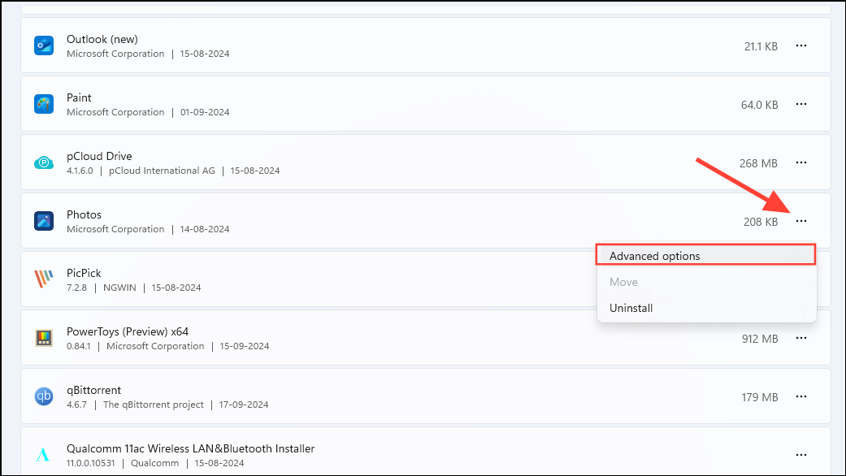
Task: Click The qBittorrent project publisher text
Action: click(x=154, y=405)
